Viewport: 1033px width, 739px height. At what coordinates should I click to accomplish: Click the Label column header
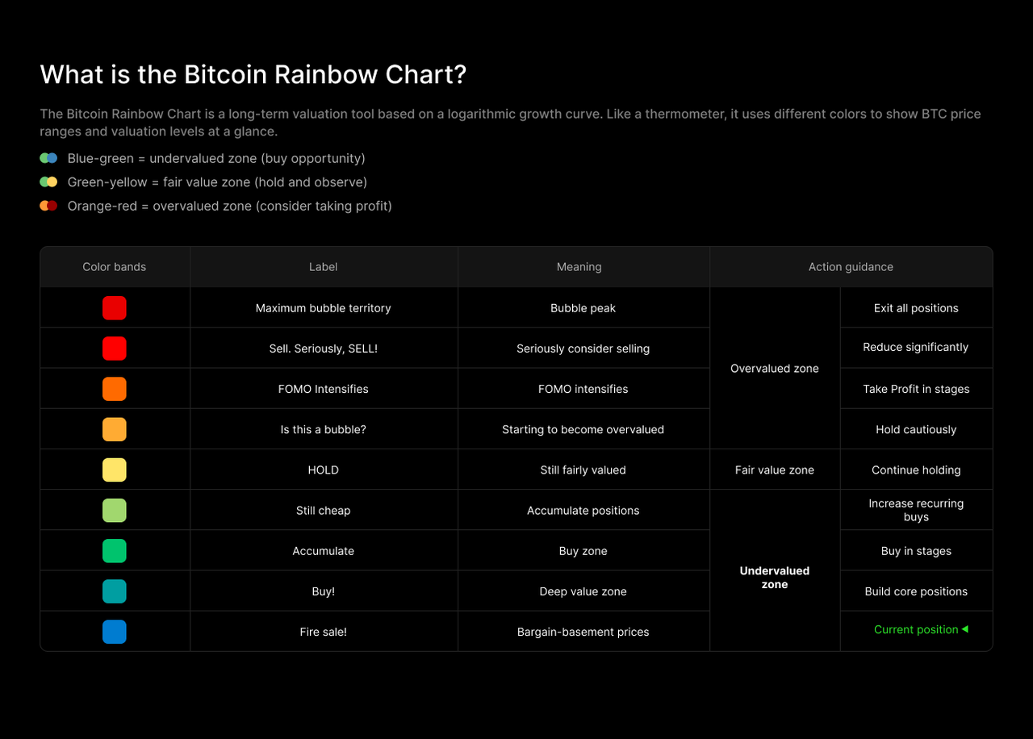tap(324, 267)
